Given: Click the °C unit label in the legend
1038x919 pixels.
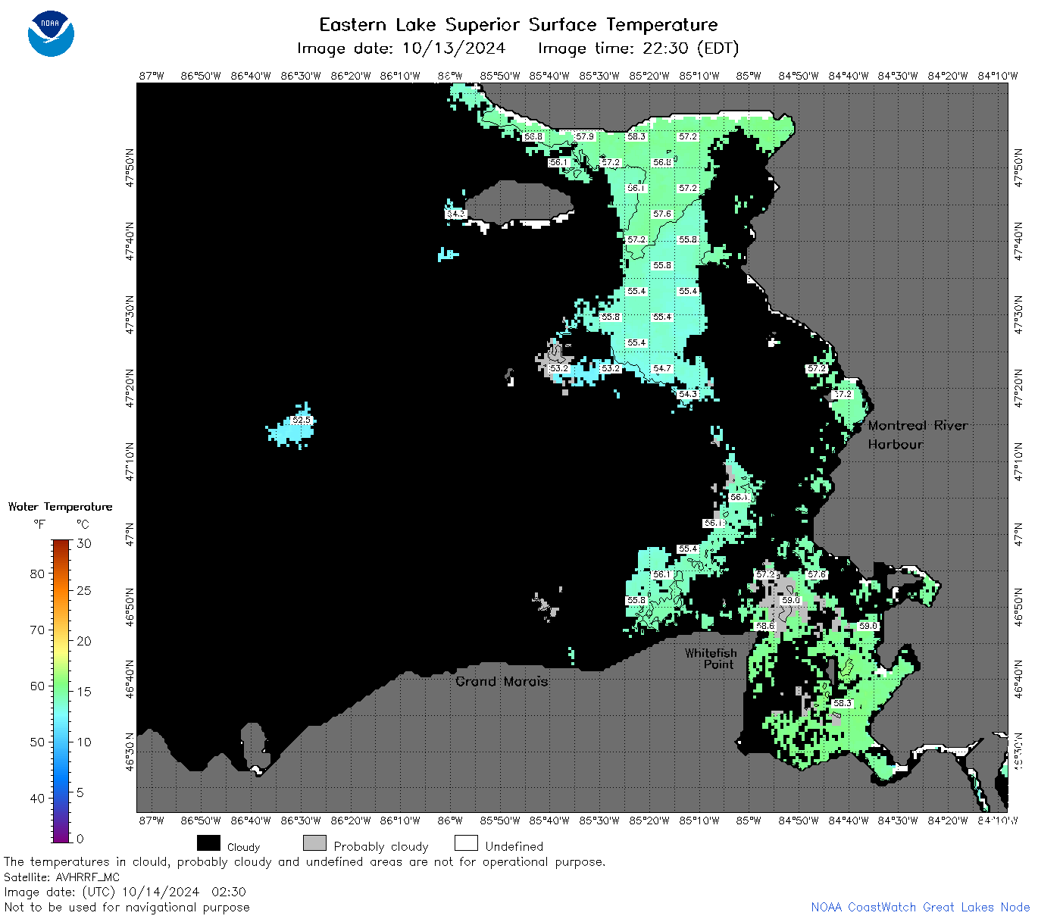Looking at the screenshot, I should [x=83, y=524].
